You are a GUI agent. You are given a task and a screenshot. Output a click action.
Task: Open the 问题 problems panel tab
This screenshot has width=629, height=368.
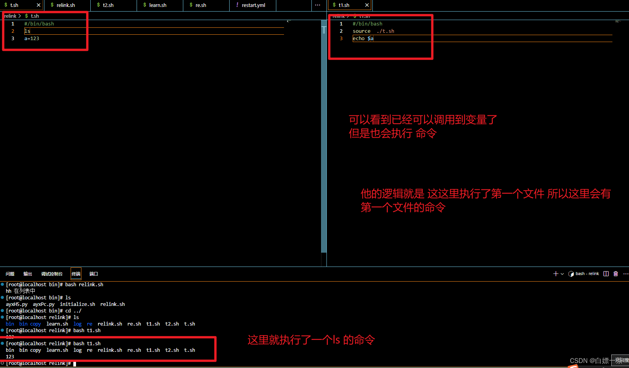coord(10,274)
